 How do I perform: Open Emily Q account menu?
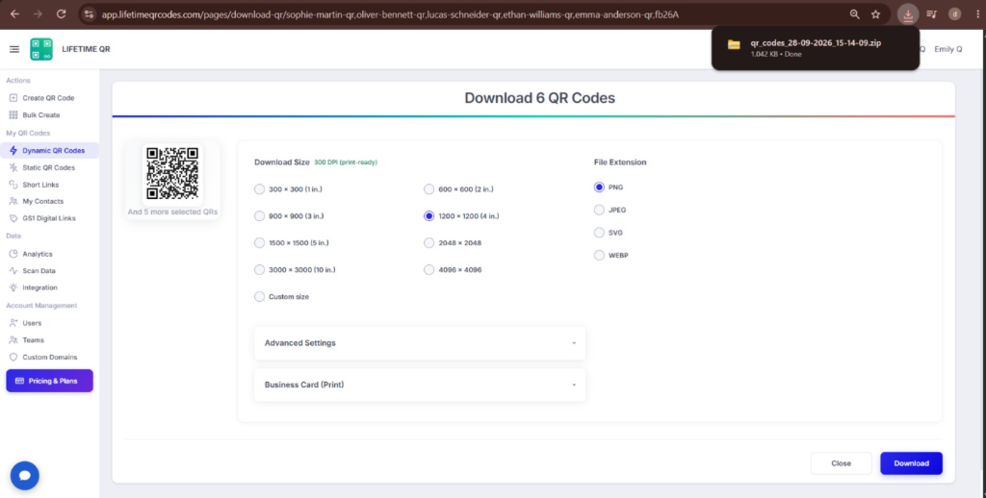947,49
